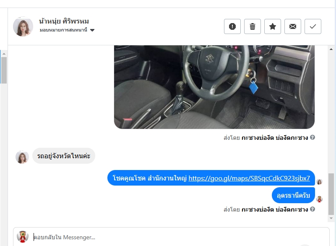Click the help icon beside the upper 'ส่งโดย' label
This screenshot has width=336, height=246.
point(313,137)
